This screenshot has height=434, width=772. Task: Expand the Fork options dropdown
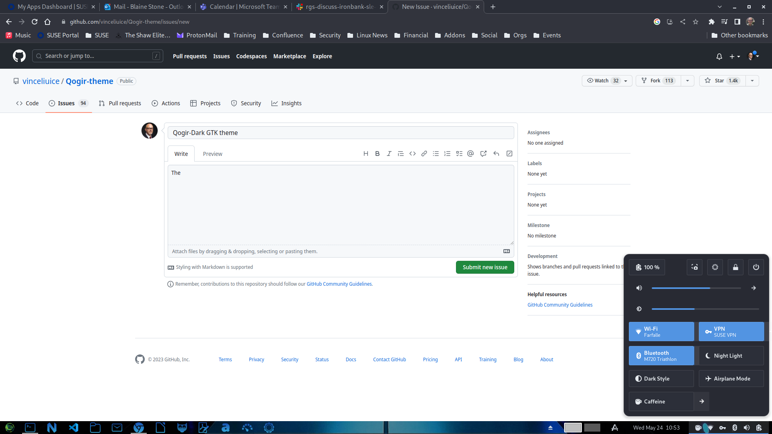coord(688,80)
